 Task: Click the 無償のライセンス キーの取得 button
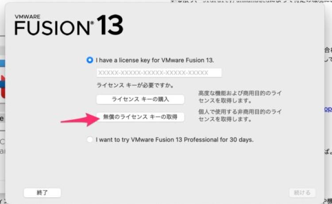(x=140, y=117)
